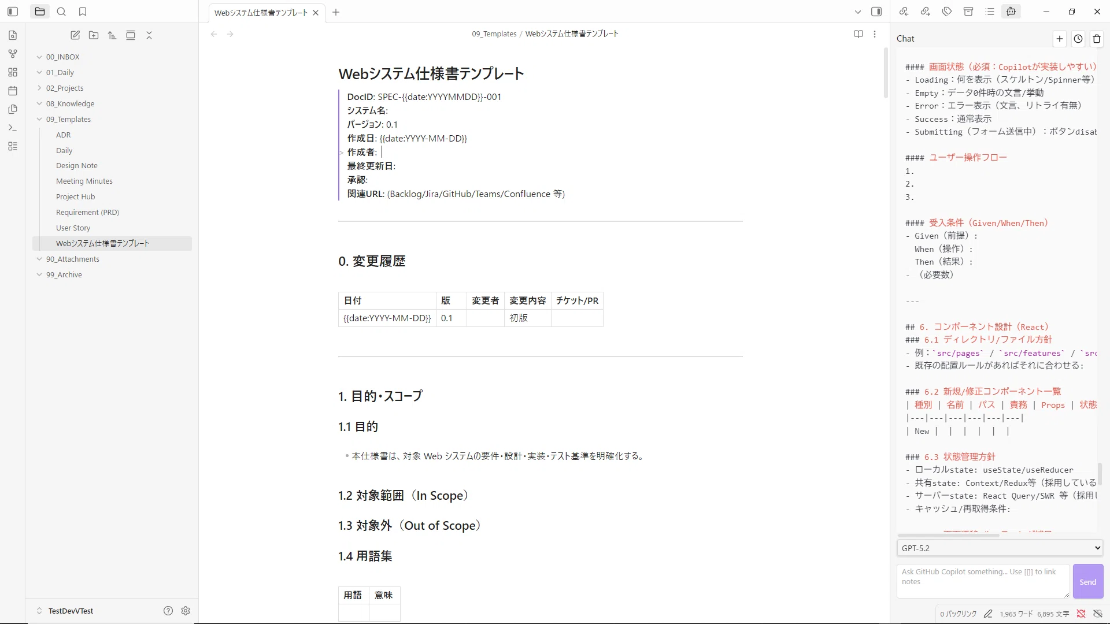Viewport: 1110px width, 624px height.
Task: Expand the 02_Projects folder
Action: point(39,88)
